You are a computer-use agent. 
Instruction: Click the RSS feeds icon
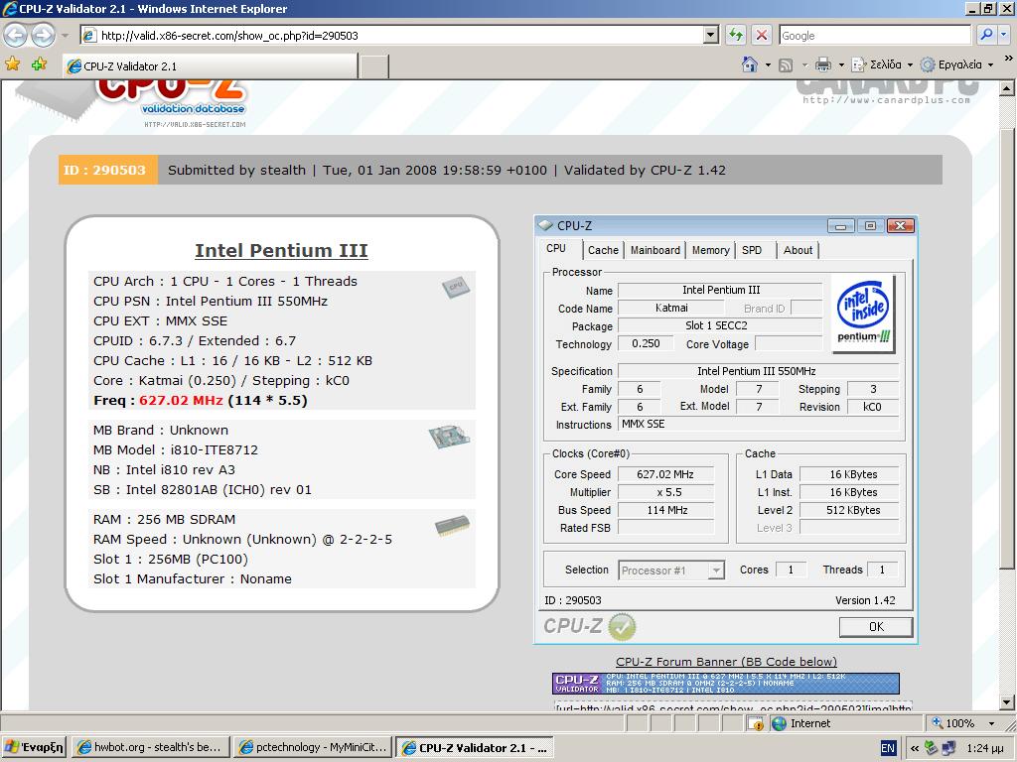point(786,64)
